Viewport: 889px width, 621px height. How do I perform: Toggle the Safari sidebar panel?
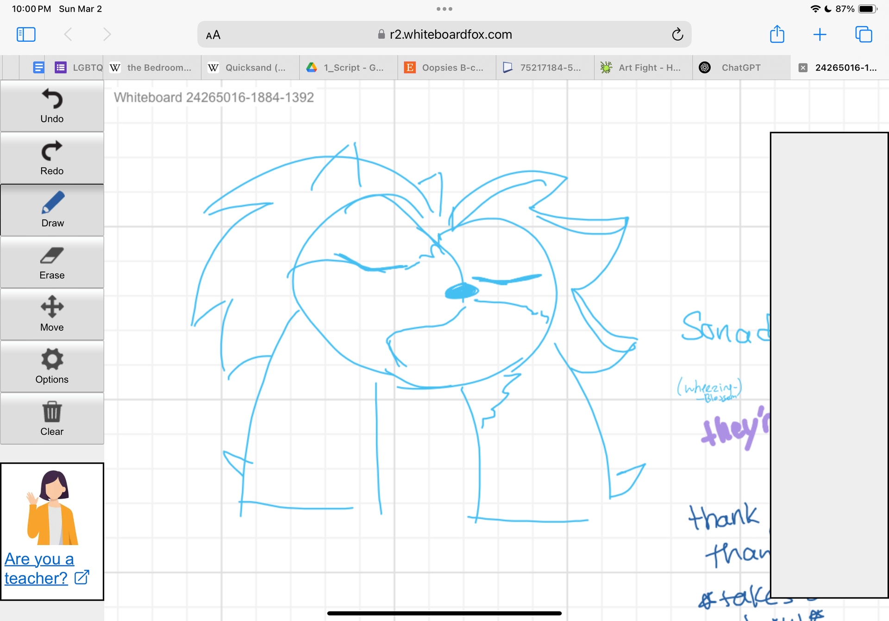(26, 34)
